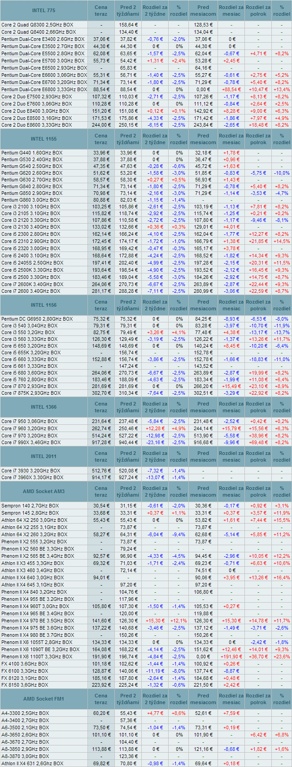This screenshot has height=767, width=292.
Task: Click the INTEL 2011 section header
Action: (44, 456)
